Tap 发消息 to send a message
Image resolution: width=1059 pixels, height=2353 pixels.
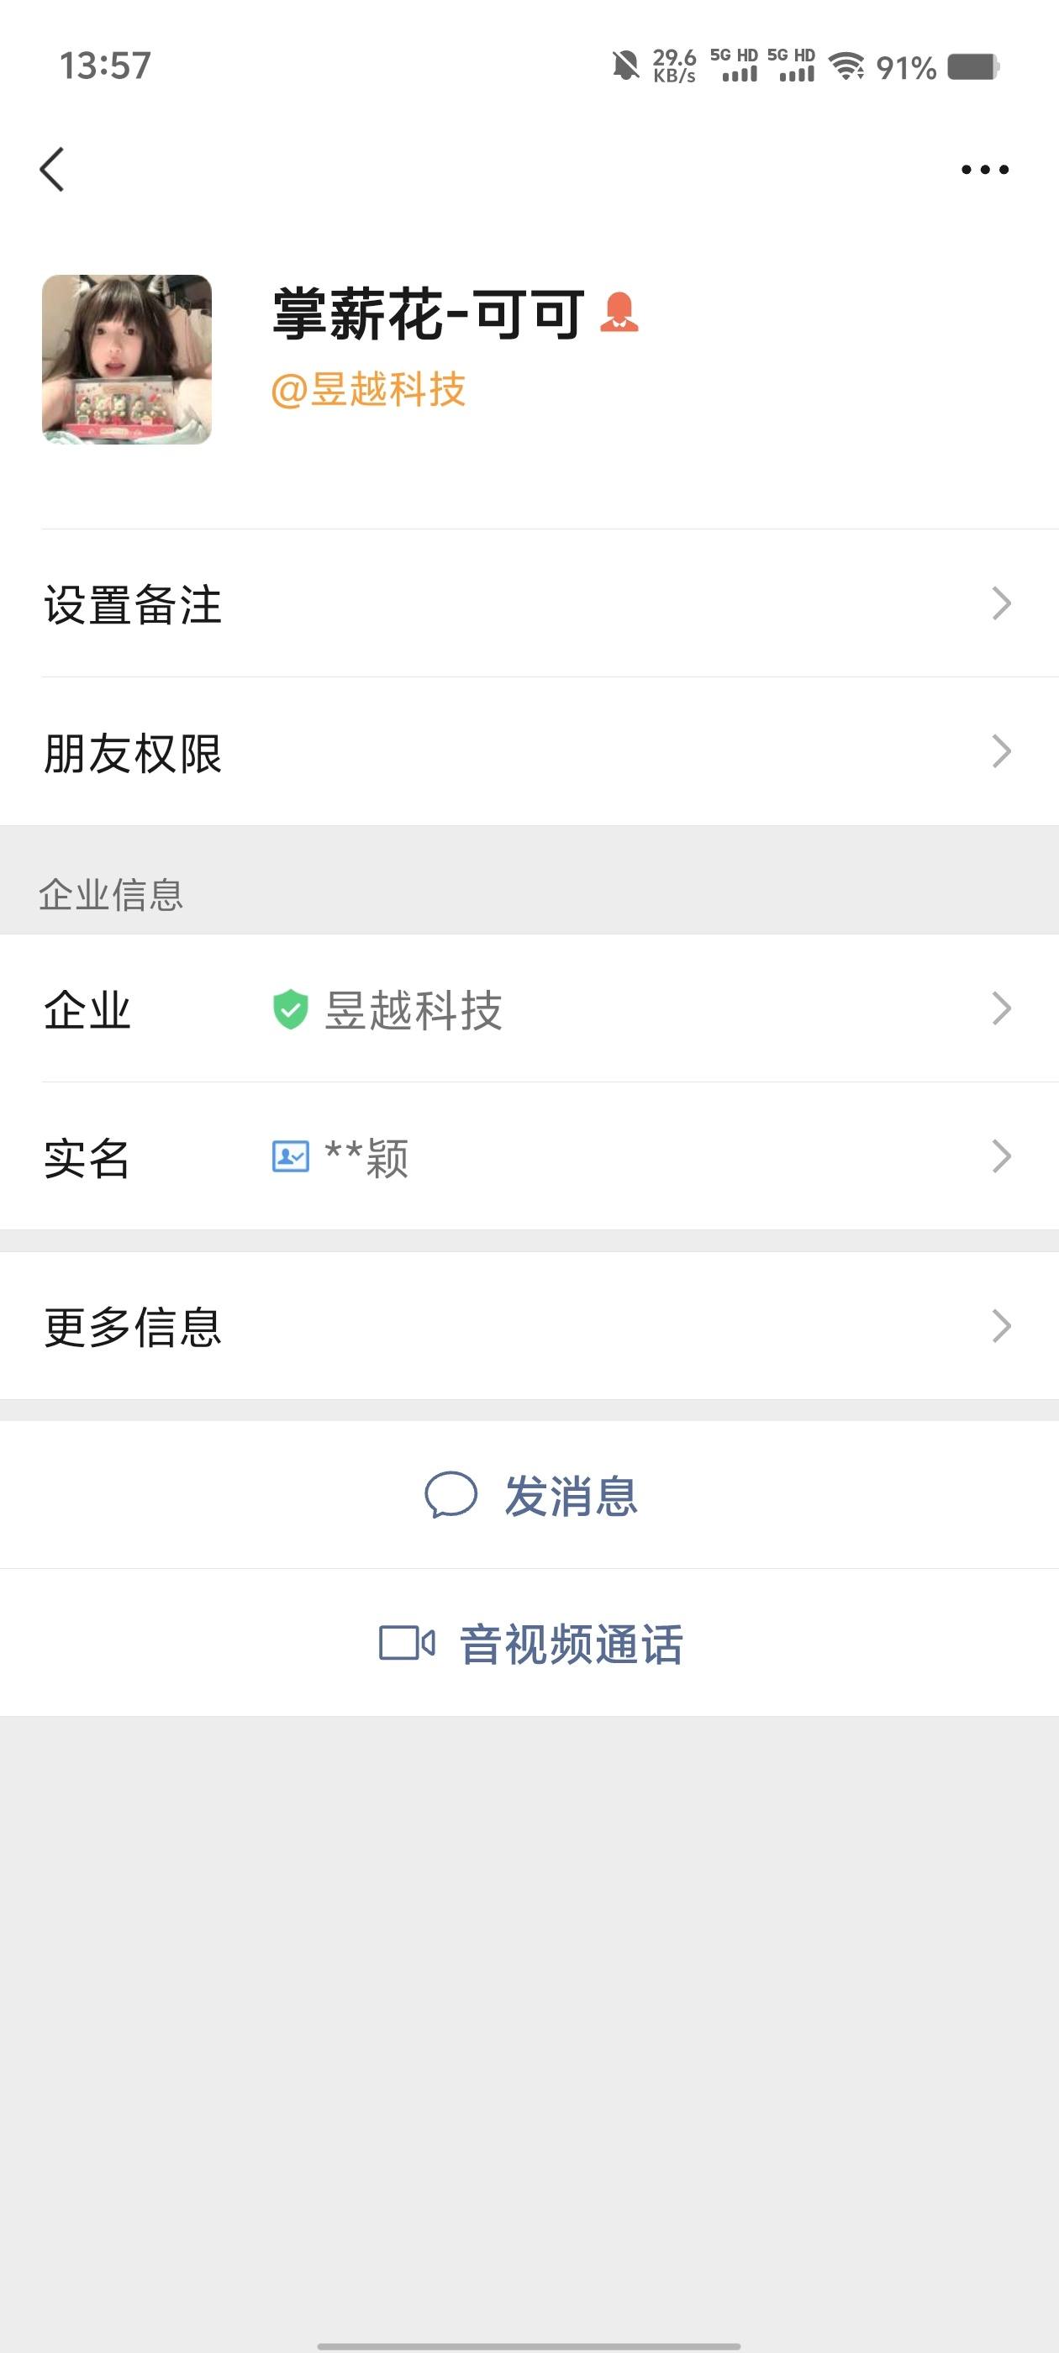click(530, 1495)
